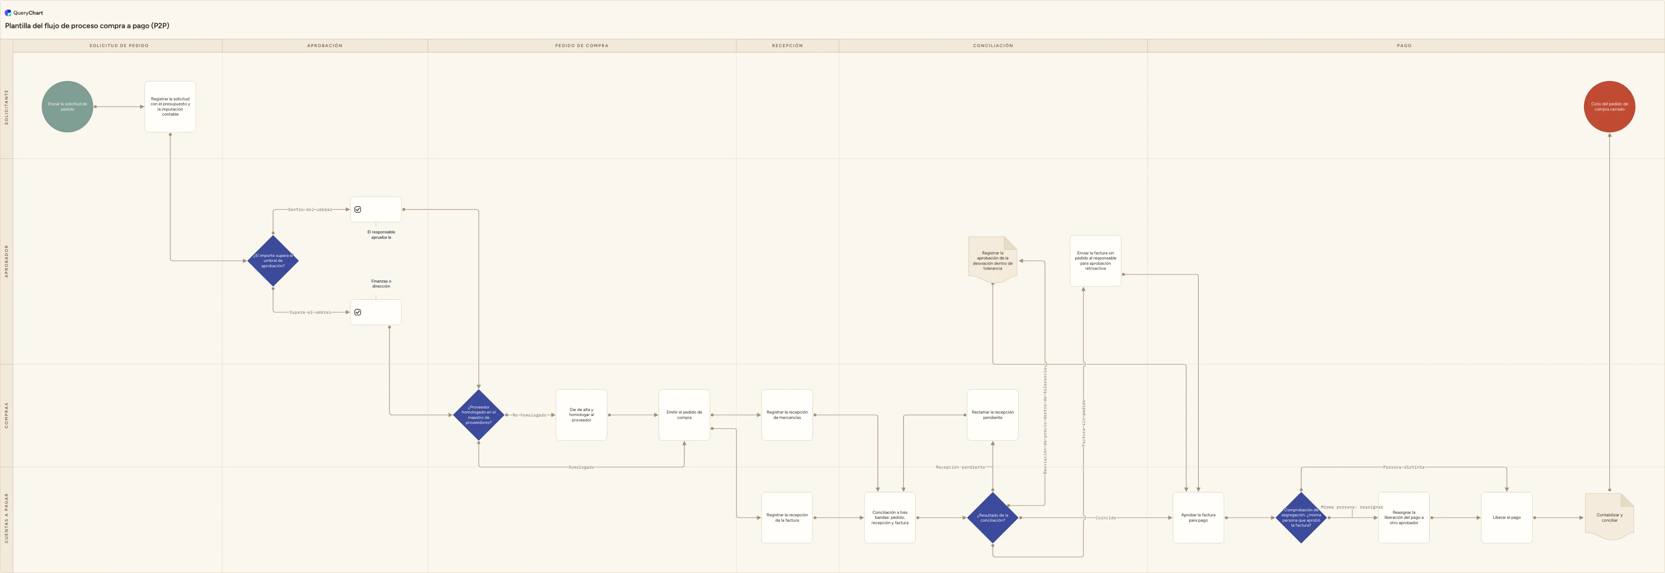Select the 'Emitir el pedido de compra' node
The height and width of the screenshot is (573, 1665).
[x=684, y=415]
